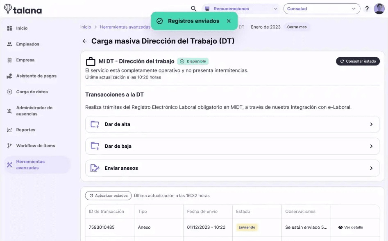This screenshot has width=388, height=241.
Task: Open the help question mark icon
Action: (367, 8)
